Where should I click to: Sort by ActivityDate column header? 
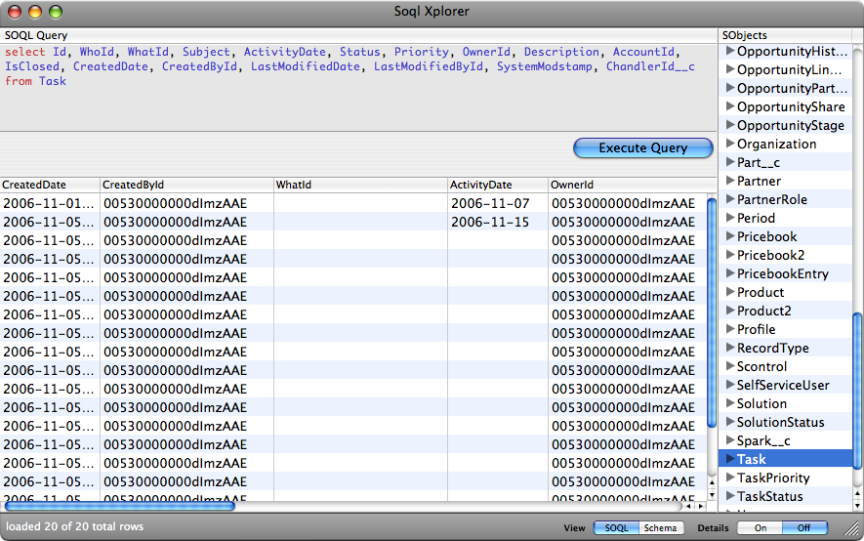click(x=498, y=185)
